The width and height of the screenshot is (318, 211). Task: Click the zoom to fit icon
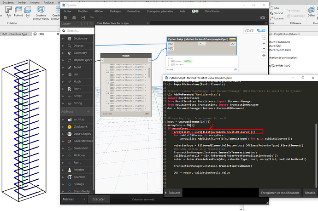[x=264, y=38]
